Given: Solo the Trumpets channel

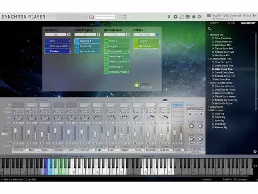Looking at the screenshot, I should [154, 143].
